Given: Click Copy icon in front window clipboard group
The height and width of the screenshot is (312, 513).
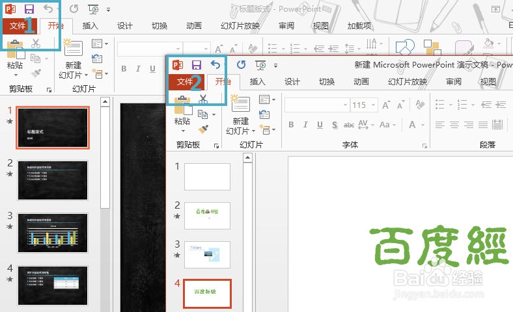Looking at the screenshot, I should pos(203,114).
